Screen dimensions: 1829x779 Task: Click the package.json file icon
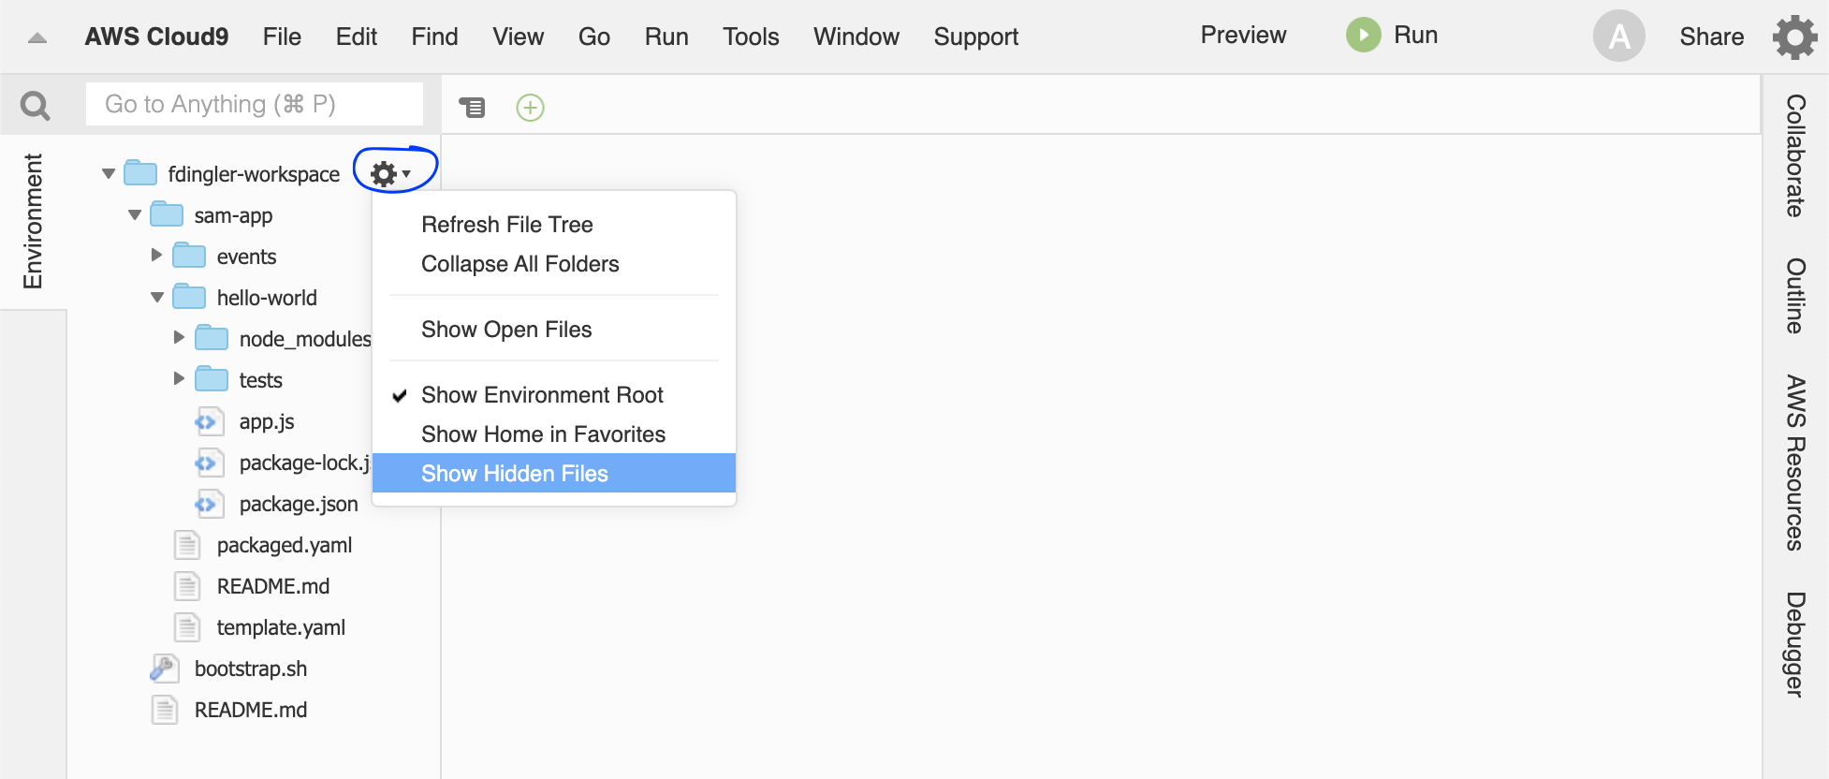coord(209,504)
